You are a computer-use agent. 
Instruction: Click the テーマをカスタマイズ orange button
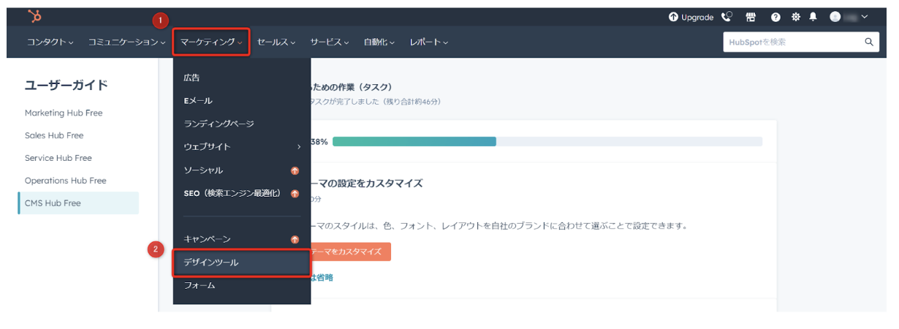click(x=351, y=252)
